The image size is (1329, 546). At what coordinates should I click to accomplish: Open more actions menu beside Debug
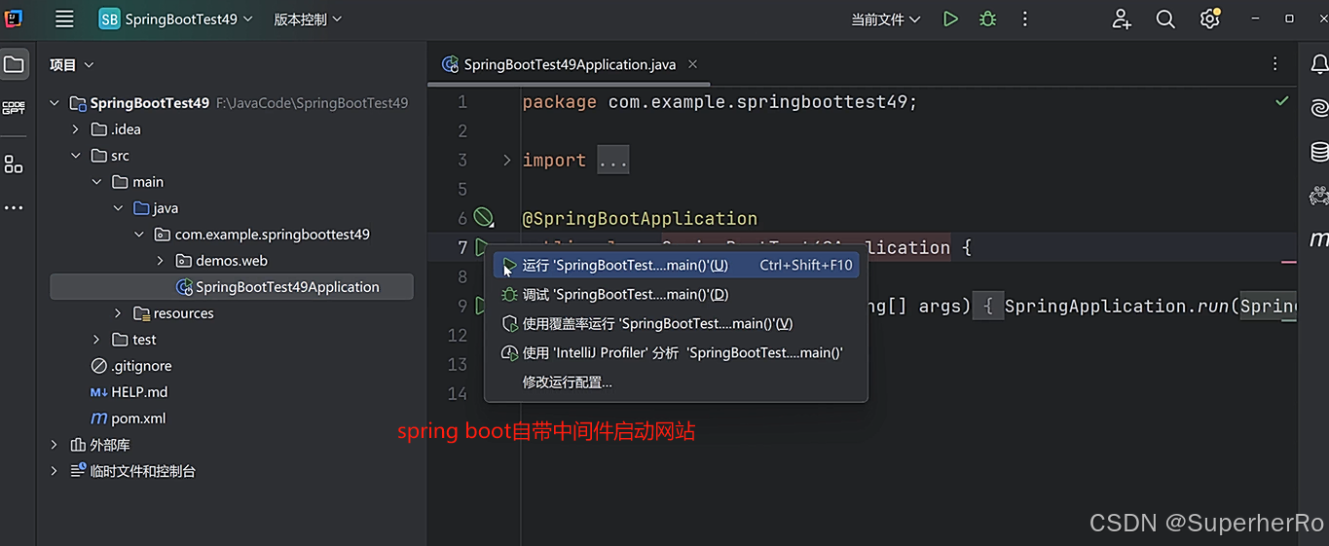point(1024,19)
